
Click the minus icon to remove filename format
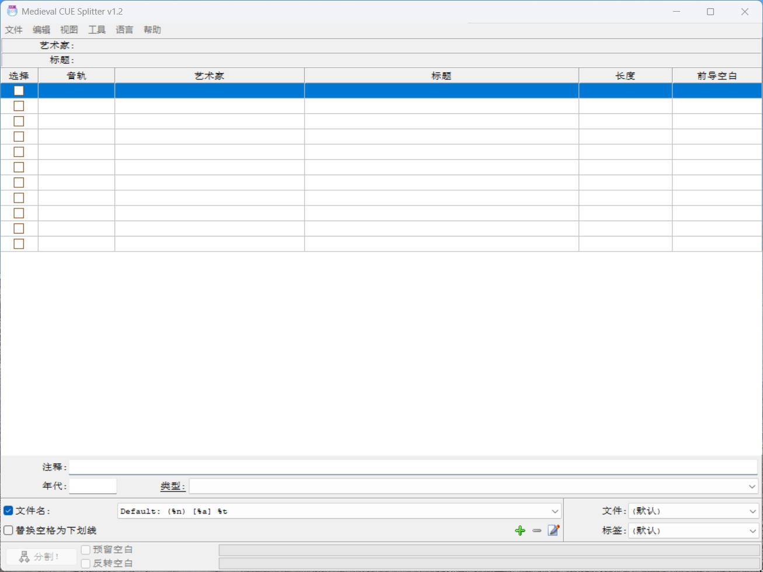pyautogui.click(x=536, y=531)
